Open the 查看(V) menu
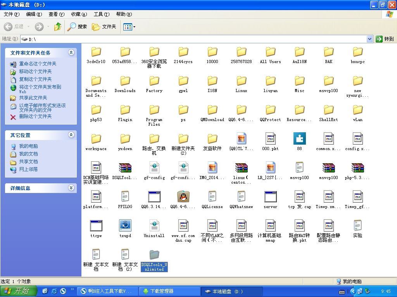 [57, 14]
